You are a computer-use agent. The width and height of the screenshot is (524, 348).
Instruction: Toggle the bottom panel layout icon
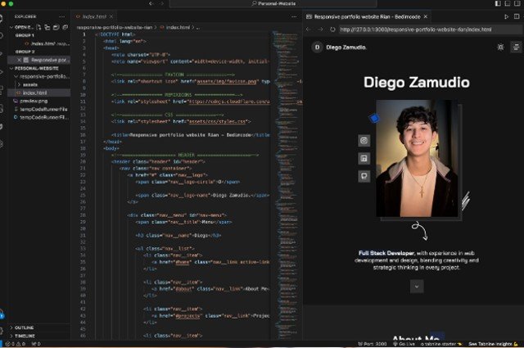[x=508, y=3]
